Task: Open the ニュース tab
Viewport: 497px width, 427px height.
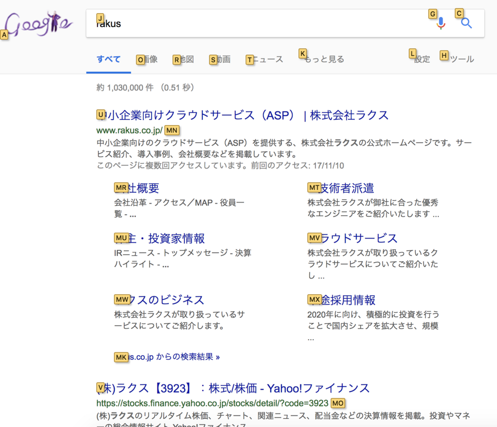Action: pos(265,59)
